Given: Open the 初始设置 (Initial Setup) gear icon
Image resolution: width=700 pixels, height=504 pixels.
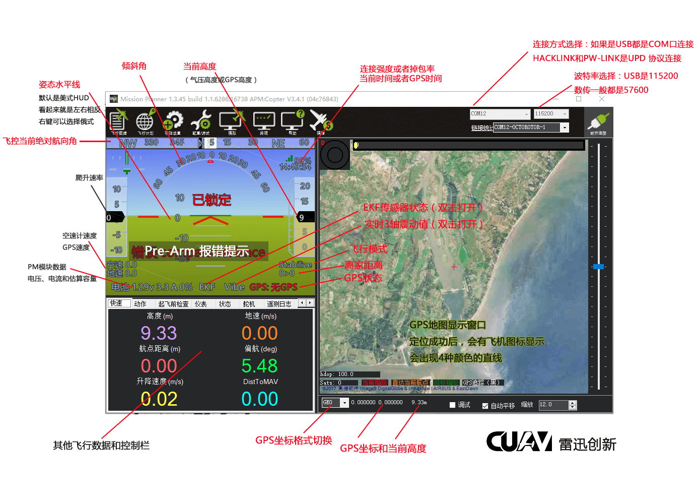Looking at the screenshot, I should (173, 121).
